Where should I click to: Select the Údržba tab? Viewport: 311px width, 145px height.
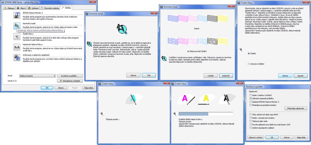coord(66,8)
